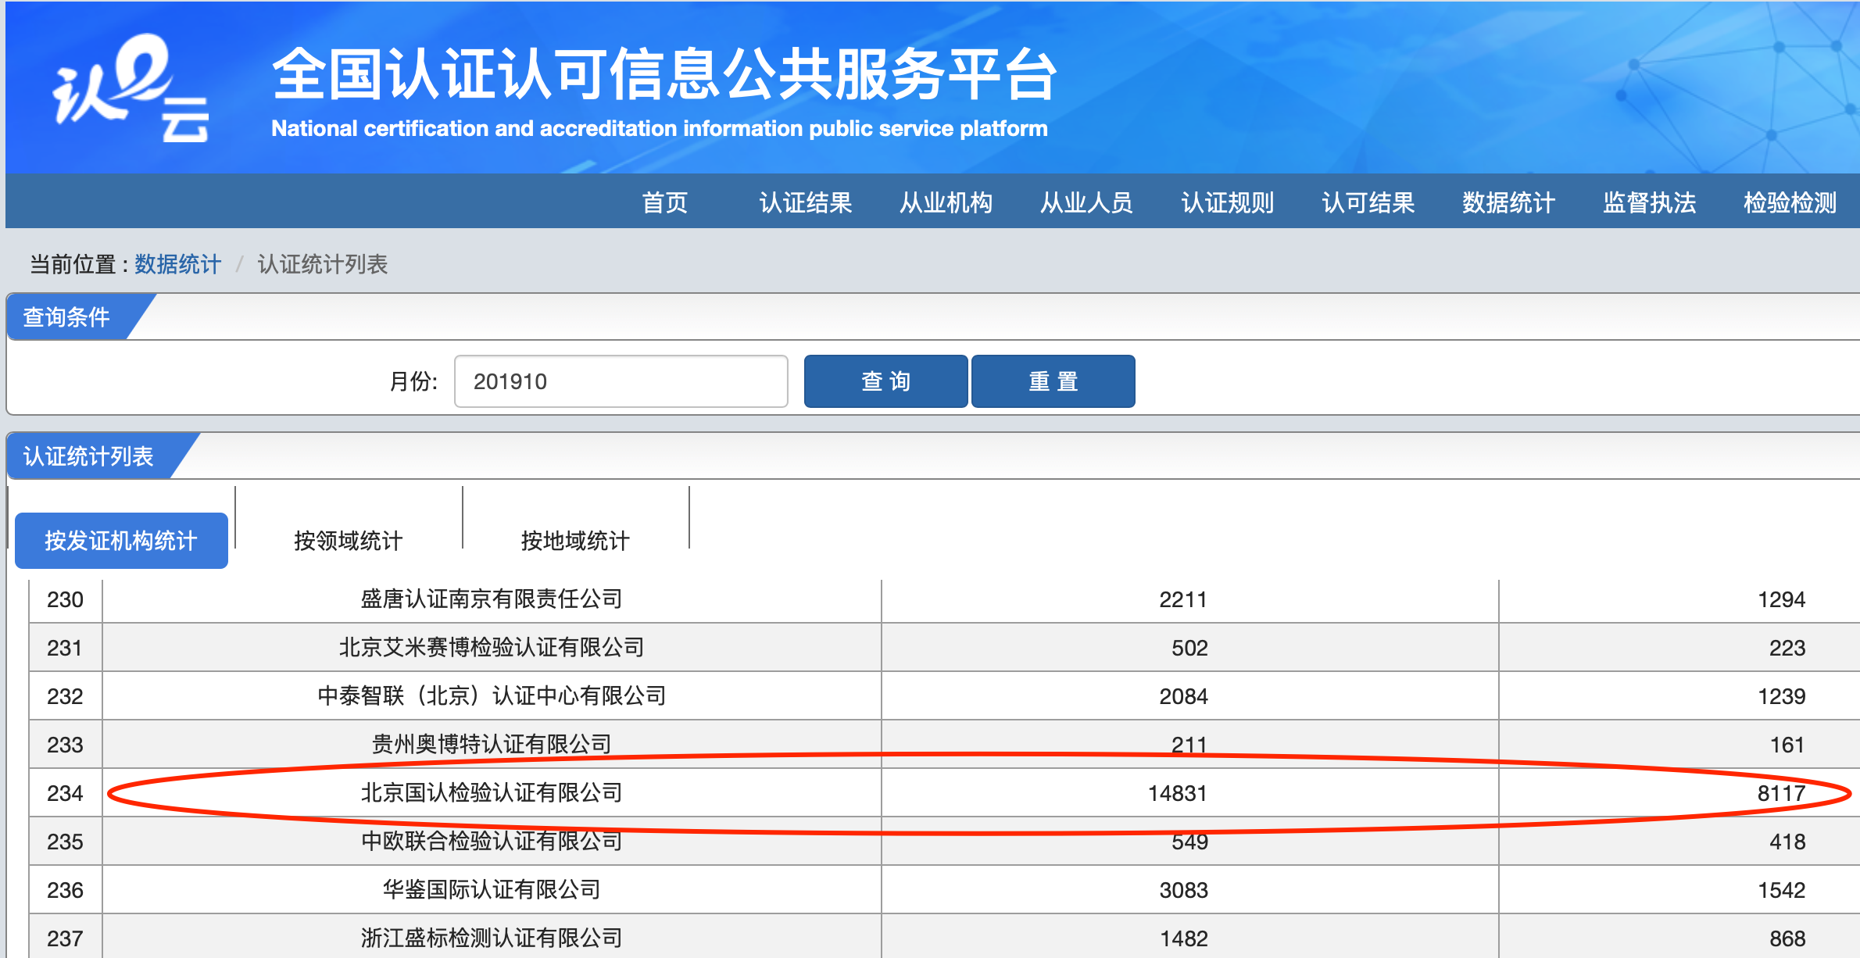Click value 3083 in row 236

1183,891
